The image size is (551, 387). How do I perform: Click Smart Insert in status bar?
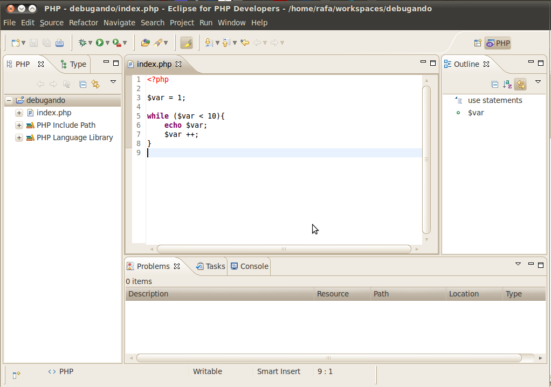click(x=279, y=371)
